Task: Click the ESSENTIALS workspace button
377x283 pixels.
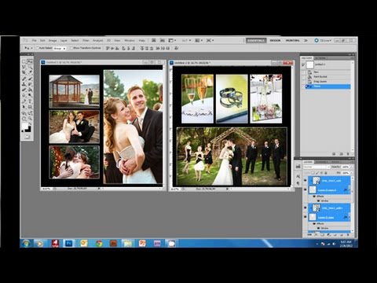Action: (x=256, y=40)
